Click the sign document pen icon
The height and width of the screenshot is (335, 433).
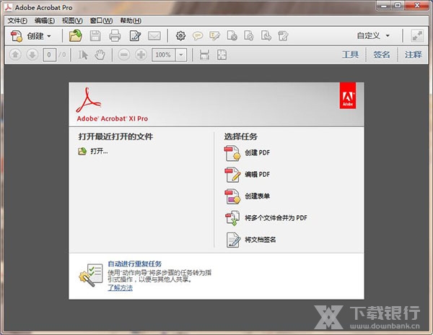(x=233, y=240)
